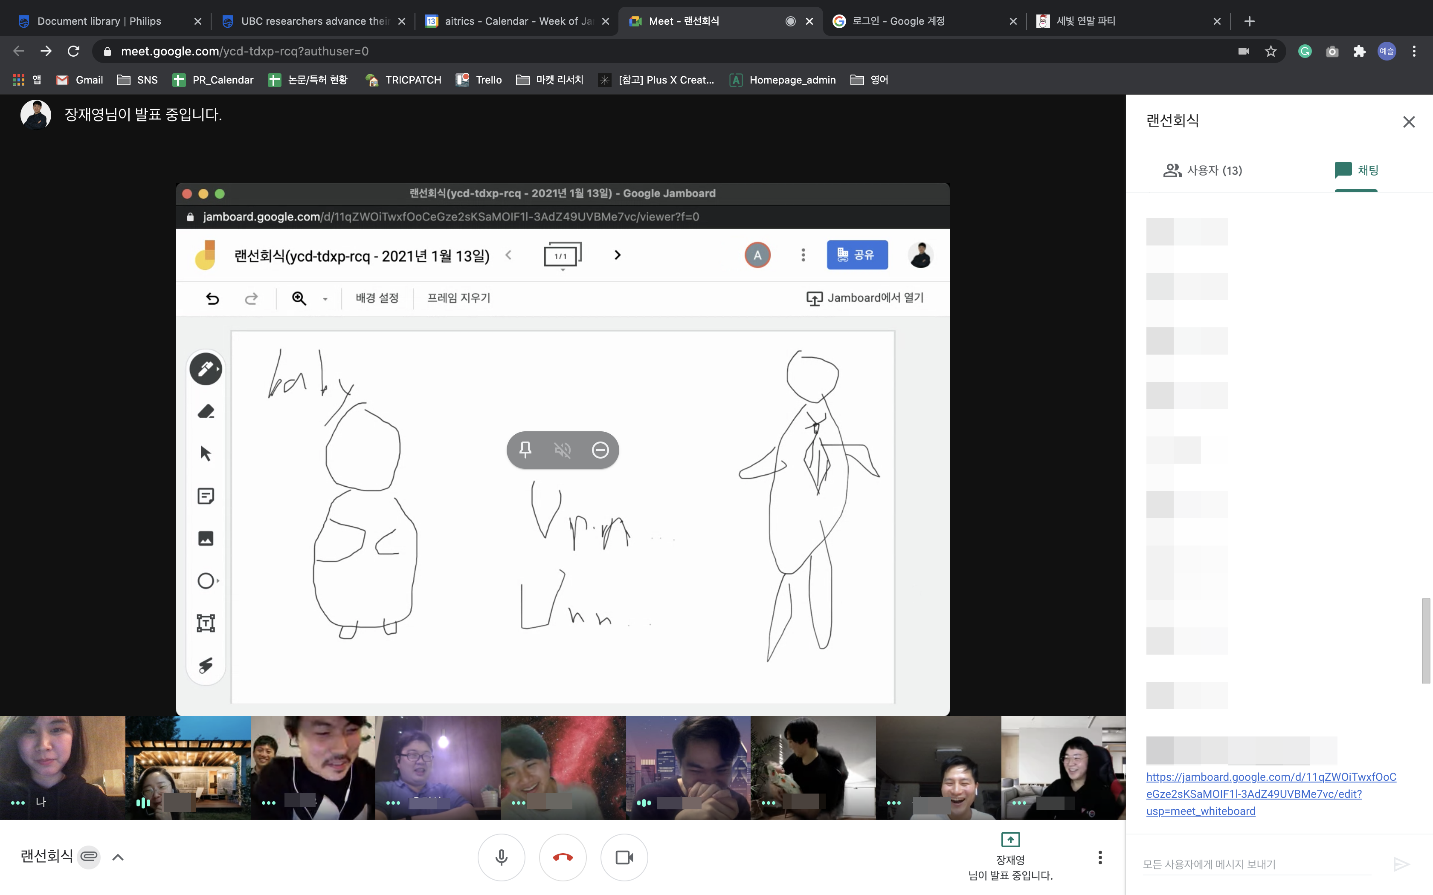The width and height of the screenshot is (1433, 895).
Task: Toggle the camera button
Action: (x=624, y=857)
